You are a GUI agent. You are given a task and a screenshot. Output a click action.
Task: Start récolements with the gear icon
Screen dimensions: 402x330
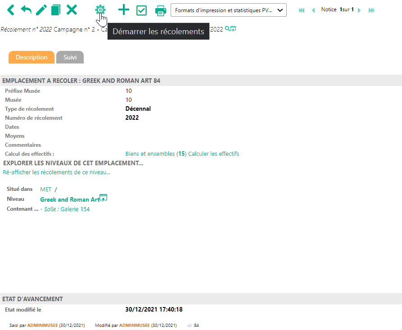point(100,9)
